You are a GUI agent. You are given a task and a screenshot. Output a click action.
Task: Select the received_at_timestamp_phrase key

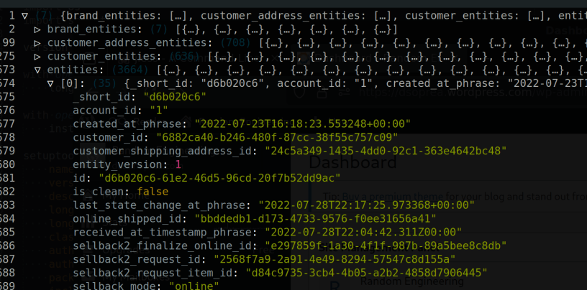click(x=164, y=233)
